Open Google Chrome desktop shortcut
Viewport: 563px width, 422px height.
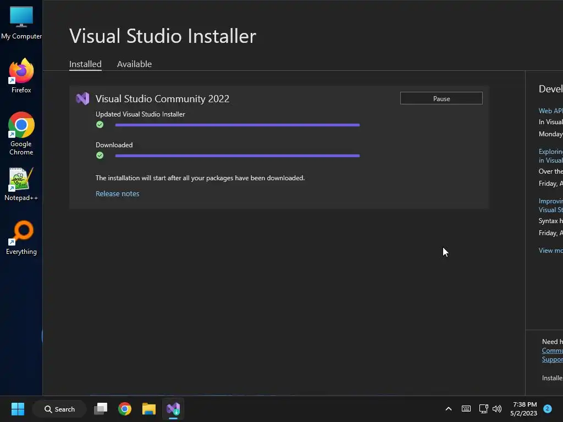(21, 134)
